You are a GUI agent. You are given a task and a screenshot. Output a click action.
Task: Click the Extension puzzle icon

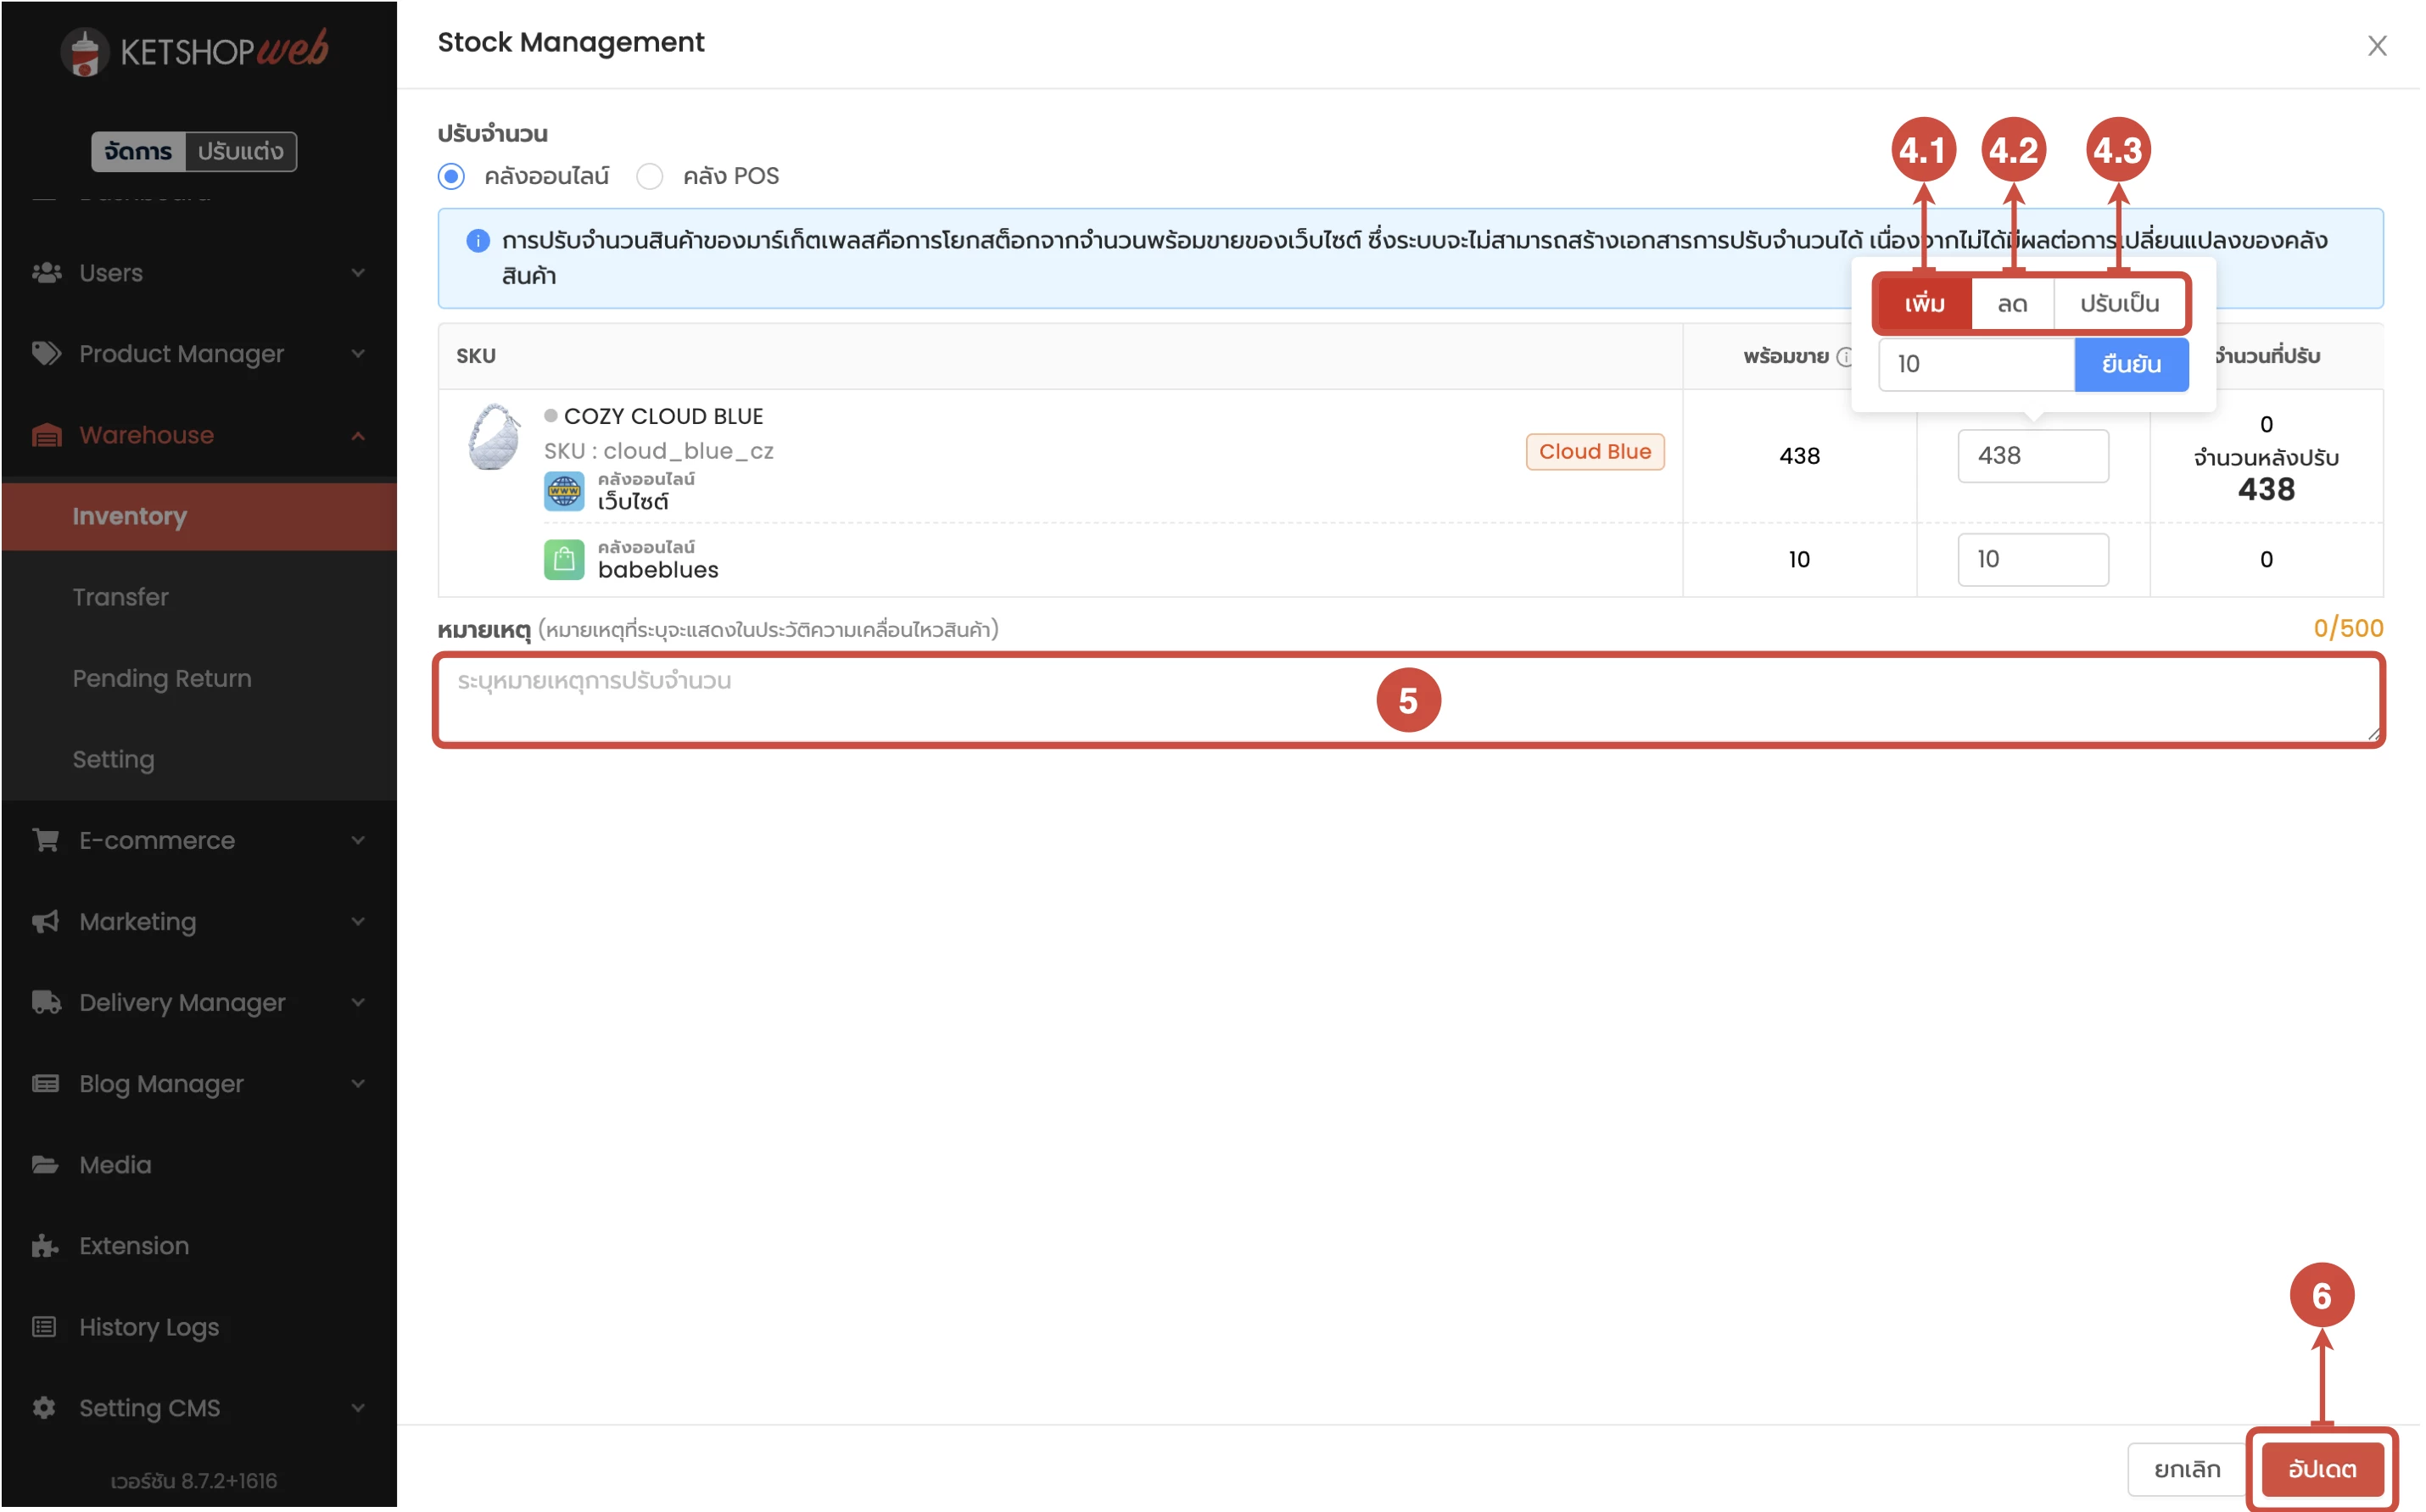click(x=46, y=1247)
